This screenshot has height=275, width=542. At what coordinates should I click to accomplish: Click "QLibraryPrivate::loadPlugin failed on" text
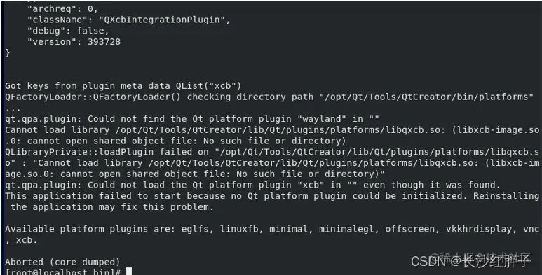[107, 152]
